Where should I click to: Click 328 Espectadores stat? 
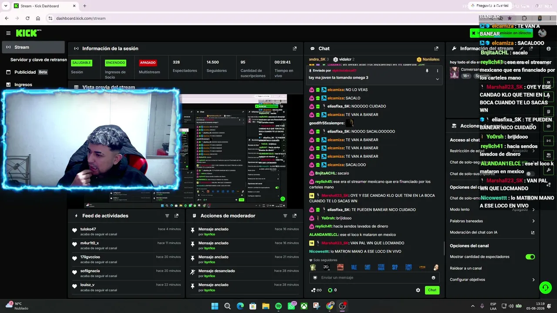[185, 67]
